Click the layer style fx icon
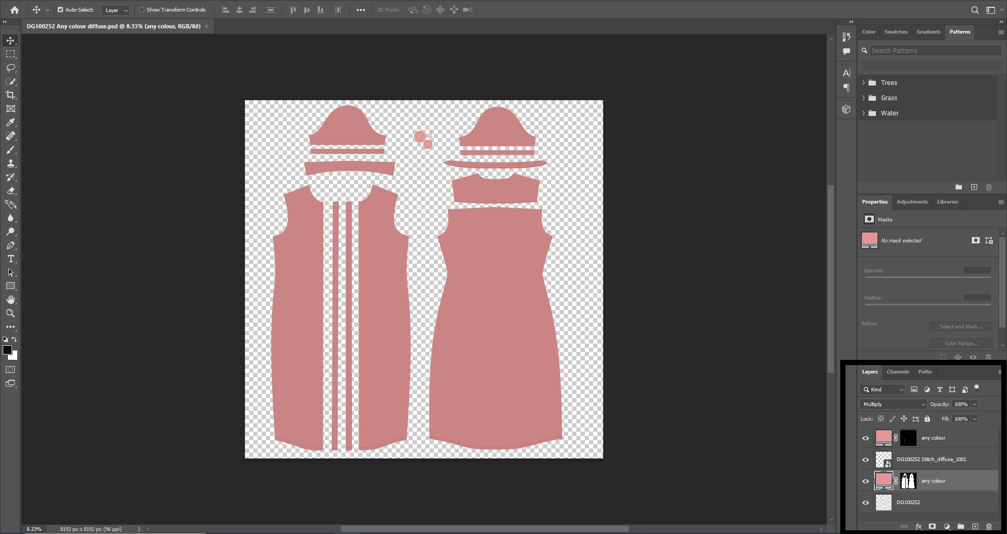 click(x=918, y=526)
